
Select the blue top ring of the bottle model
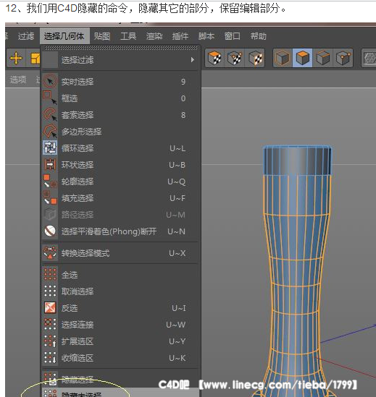coord(297,161)
